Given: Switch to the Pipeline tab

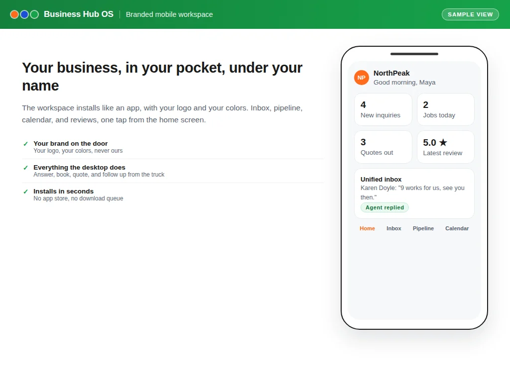Looking at the screenshot, I should [x=423, y=228].
